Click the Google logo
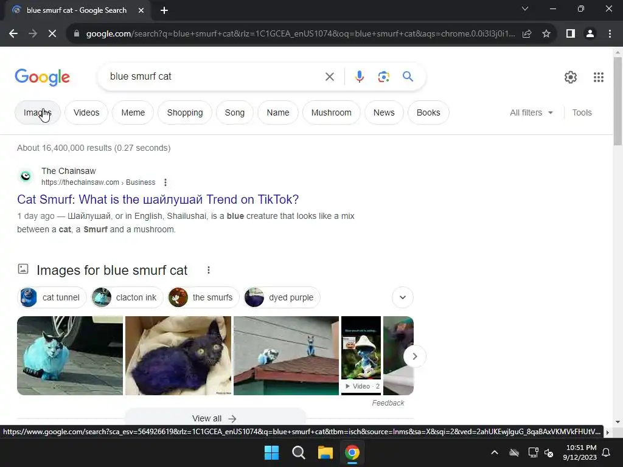 tap(42, 77)
